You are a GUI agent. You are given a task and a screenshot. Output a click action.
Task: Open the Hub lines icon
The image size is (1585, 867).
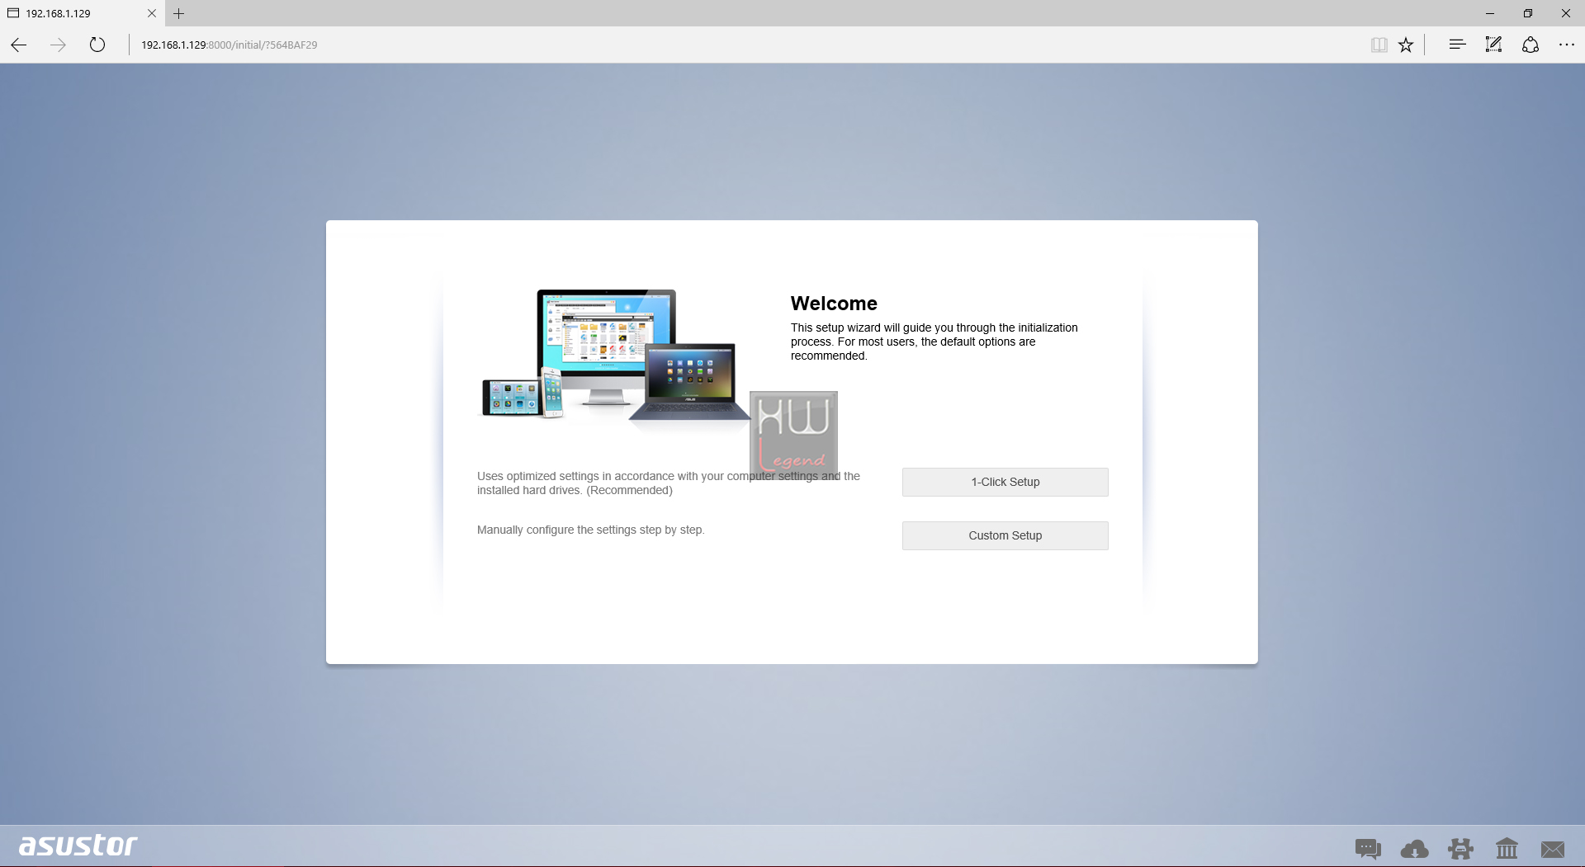(x=1457, y=45)
